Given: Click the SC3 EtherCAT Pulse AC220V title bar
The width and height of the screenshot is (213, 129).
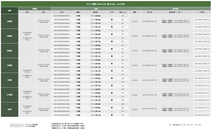Looking at the screenshot, I should coord(106,5).
